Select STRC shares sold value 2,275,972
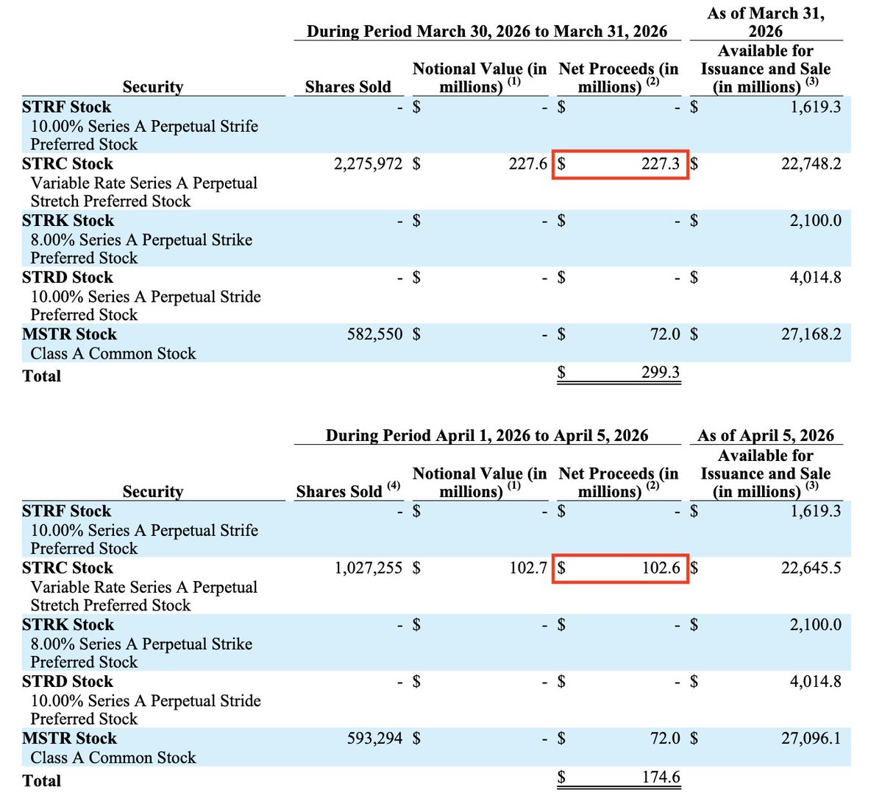 (x=368, y=164)
